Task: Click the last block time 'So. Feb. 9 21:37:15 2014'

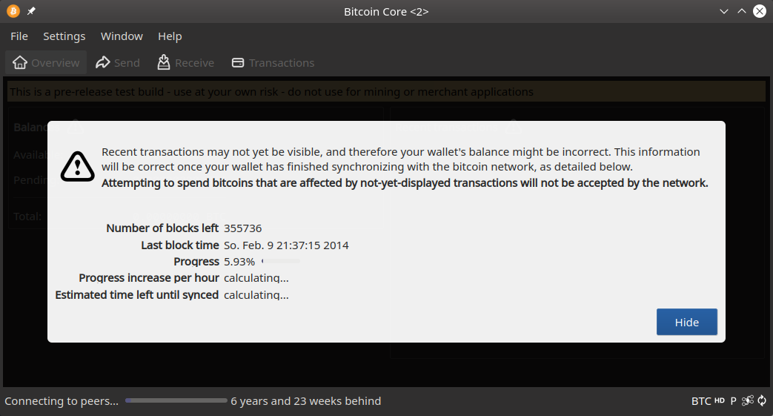Action: [286, 245]
